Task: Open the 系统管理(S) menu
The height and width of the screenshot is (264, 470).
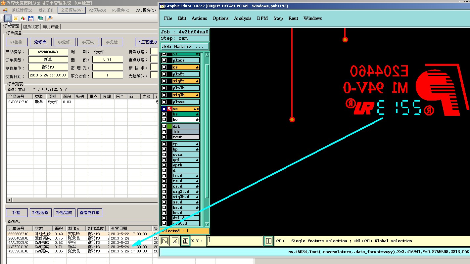Action: (22, 10)
